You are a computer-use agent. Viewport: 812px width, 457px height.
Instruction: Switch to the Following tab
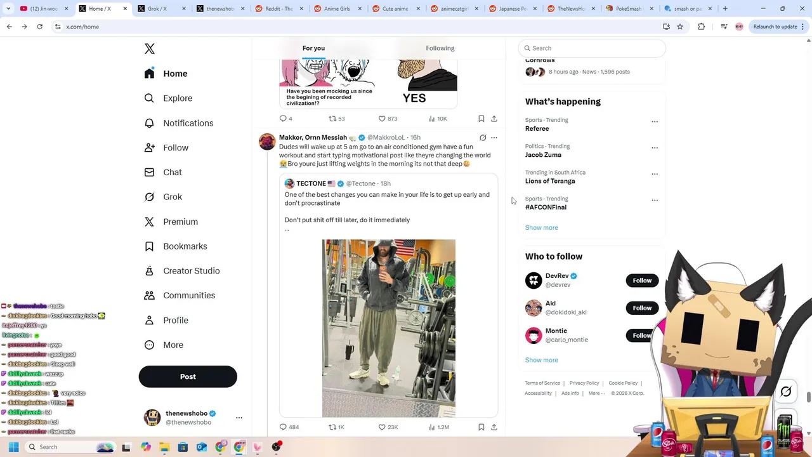click(440, 48)
